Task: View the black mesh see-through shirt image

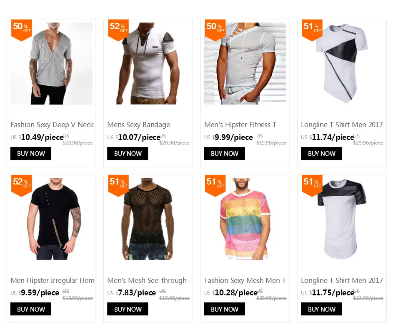Action: (x=148, y=219)
